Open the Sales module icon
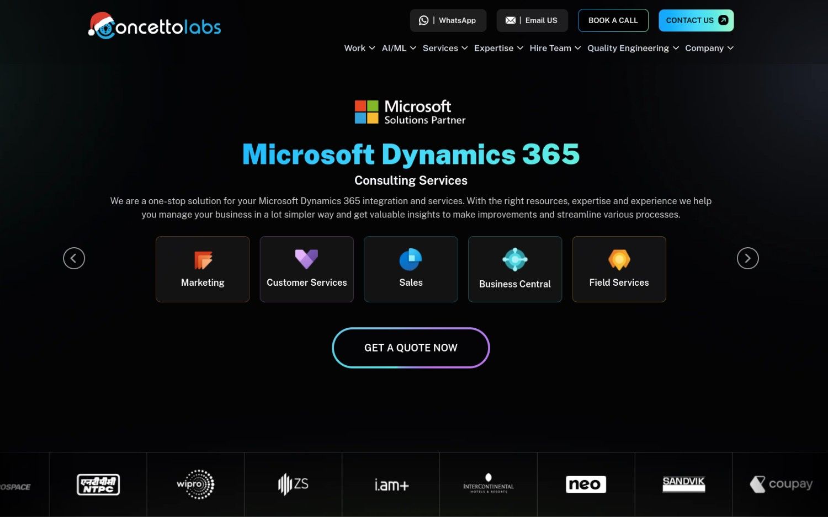This screenshot has height=517, width=828. [411, 259]
